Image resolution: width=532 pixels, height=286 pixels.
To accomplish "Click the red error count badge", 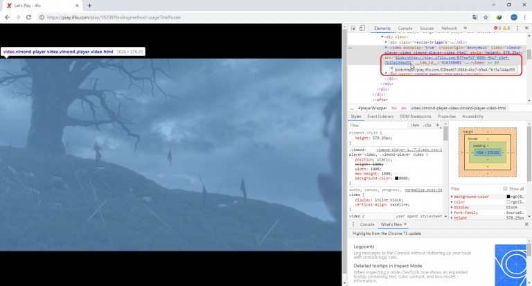I will pyautogui.click(x=497, y=28).
